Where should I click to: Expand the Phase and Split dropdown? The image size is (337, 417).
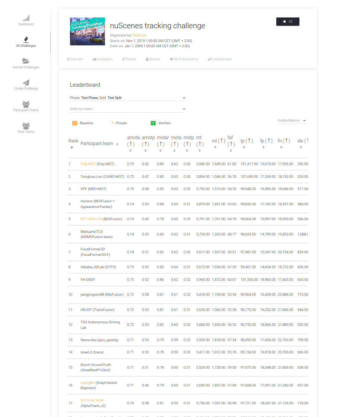127,98
